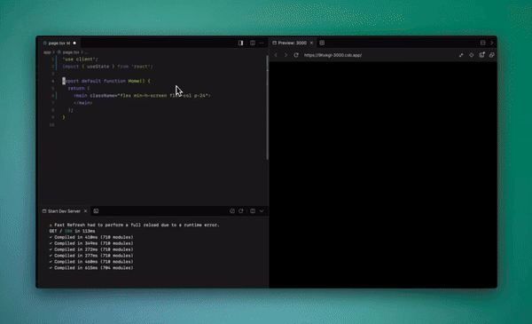Click the import useState code line
This screenshot has width=532, height=324.
coord(107,67)
